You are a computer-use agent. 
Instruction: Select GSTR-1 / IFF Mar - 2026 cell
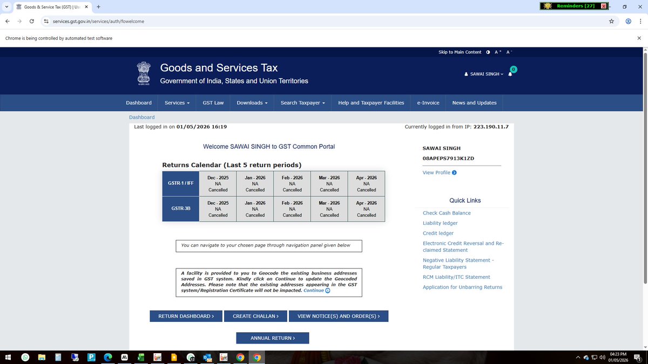tap(329, 183)
